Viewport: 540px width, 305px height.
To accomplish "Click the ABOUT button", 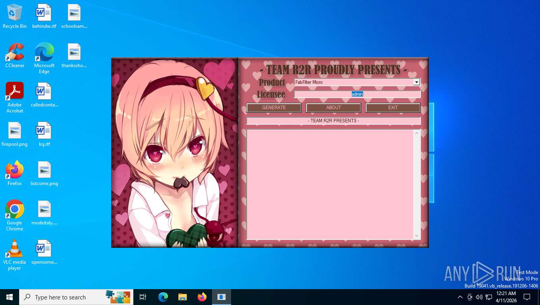I will tap(334, 108).
